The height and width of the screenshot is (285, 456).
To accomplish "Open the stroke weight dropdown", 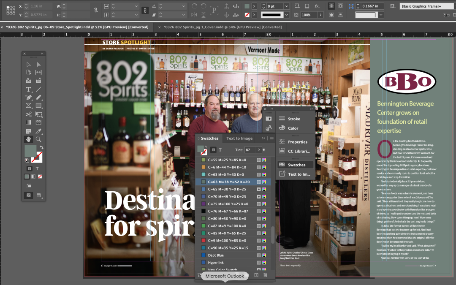I will [286, 6].
